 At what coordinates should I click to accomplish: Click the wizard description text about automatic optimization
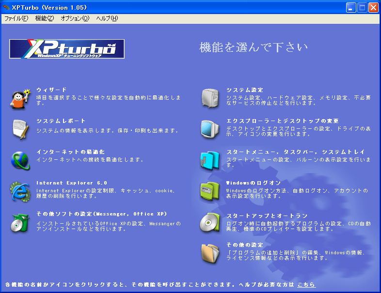109,100
